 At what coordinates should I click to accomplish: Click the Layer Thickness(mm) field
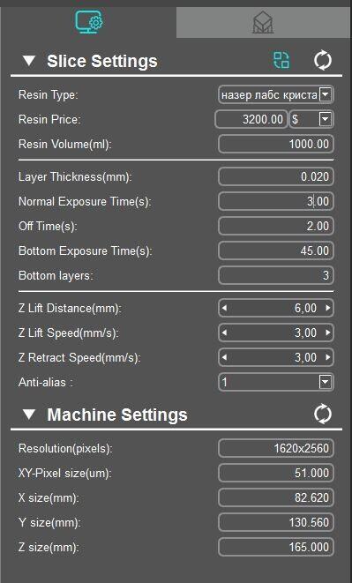pyautogui.click(x=276, y=176)
